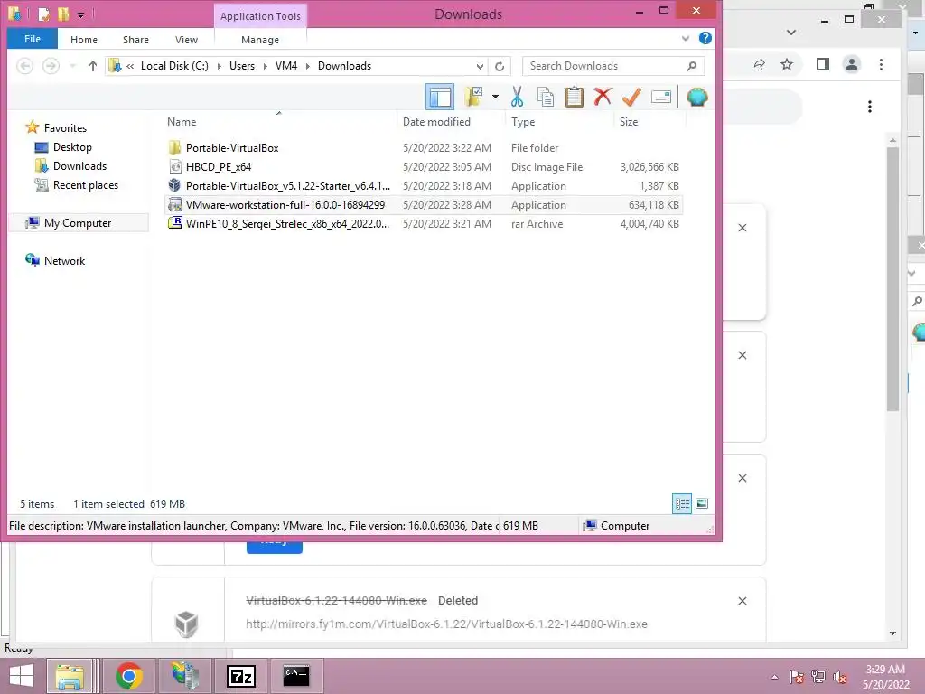This screenshot has height=694, width=925.
Task: Open the Customize Quick Access Toolbar dropdown
Action: point(80,14)
